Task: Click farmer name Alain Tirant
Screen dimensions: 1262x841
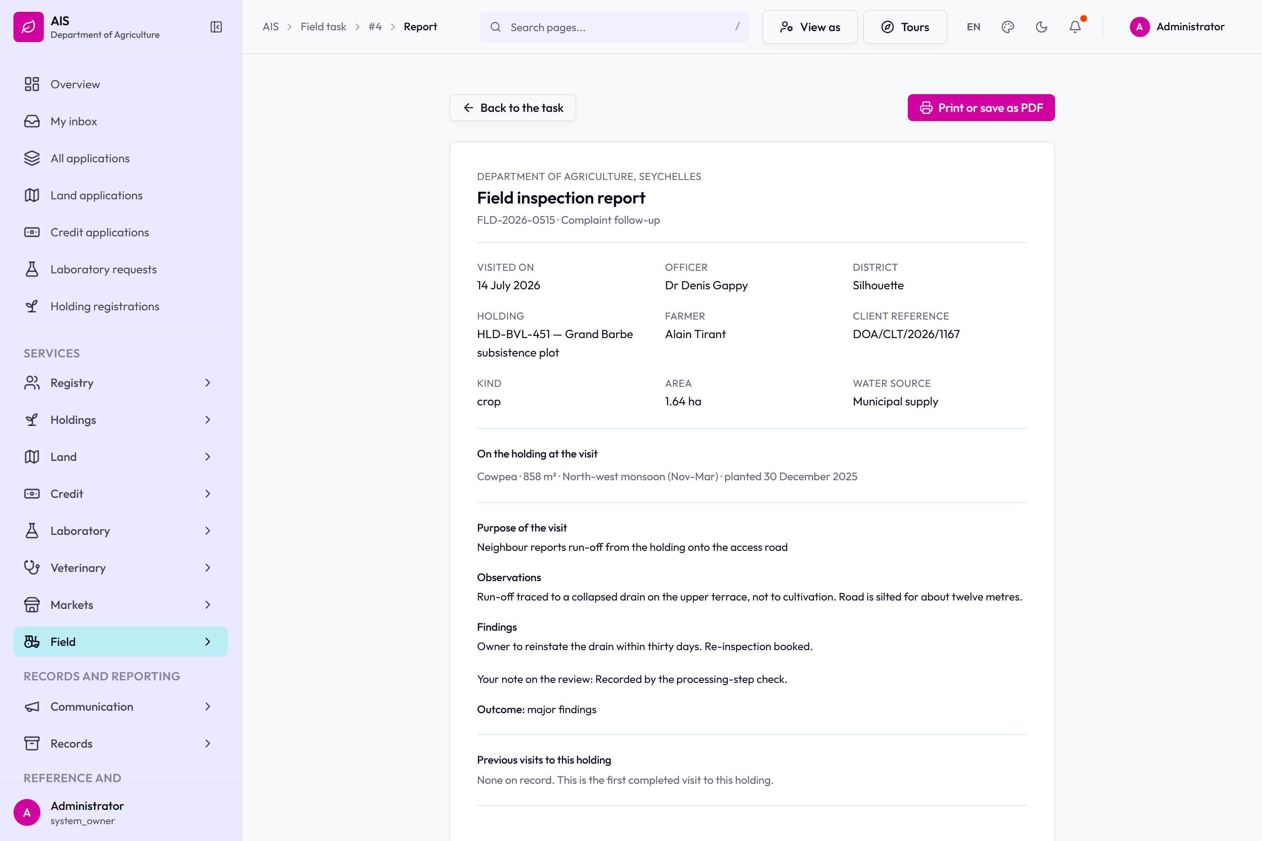Action: pyautogui.click(x=695, y=334)
